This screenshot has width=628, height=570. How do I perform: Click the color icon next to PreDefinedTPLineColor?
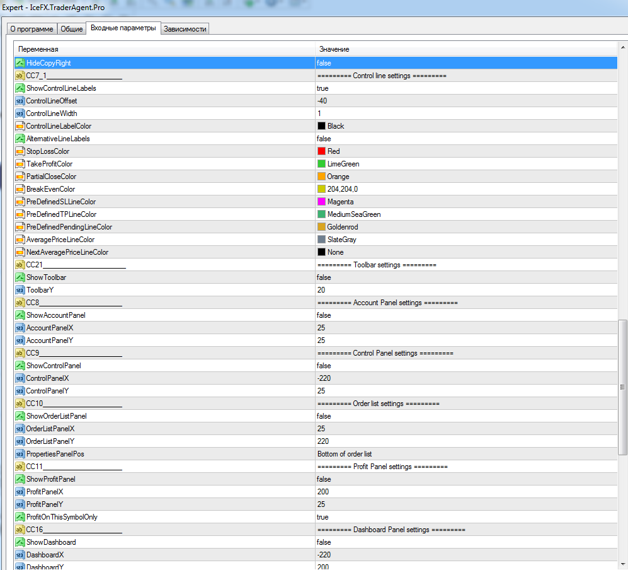(20, 214)
